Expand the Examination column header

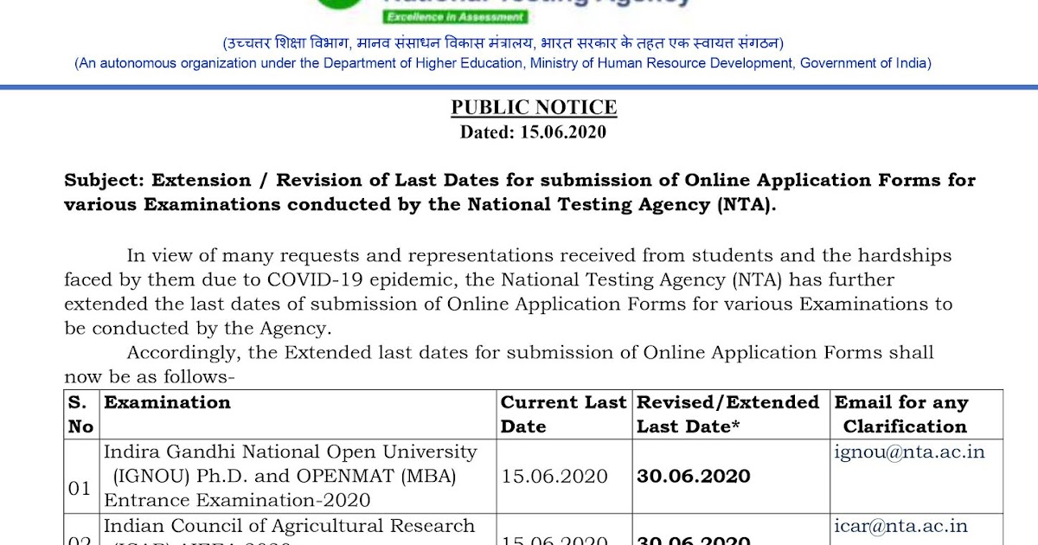(x=166, y=402)
